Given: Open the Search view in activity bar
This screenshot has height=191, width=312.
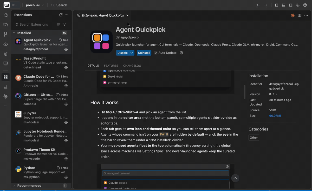Looking at the screenshot, I should (5, 25).
